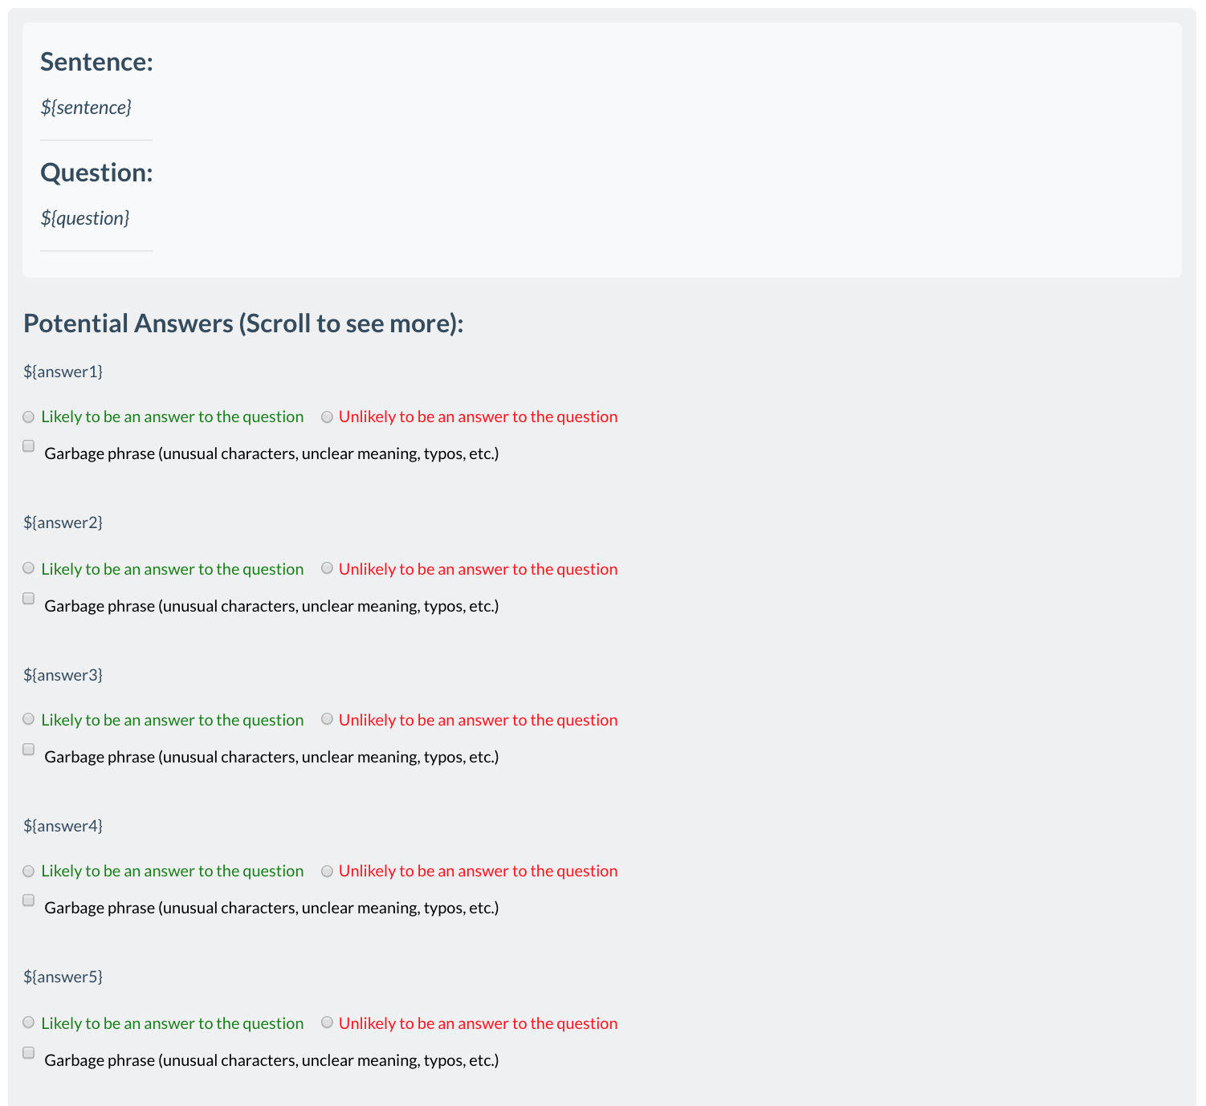Click the 'Potential Answers' heading
Screen dimensions: 1206x1106
click(x=243, y=323)
